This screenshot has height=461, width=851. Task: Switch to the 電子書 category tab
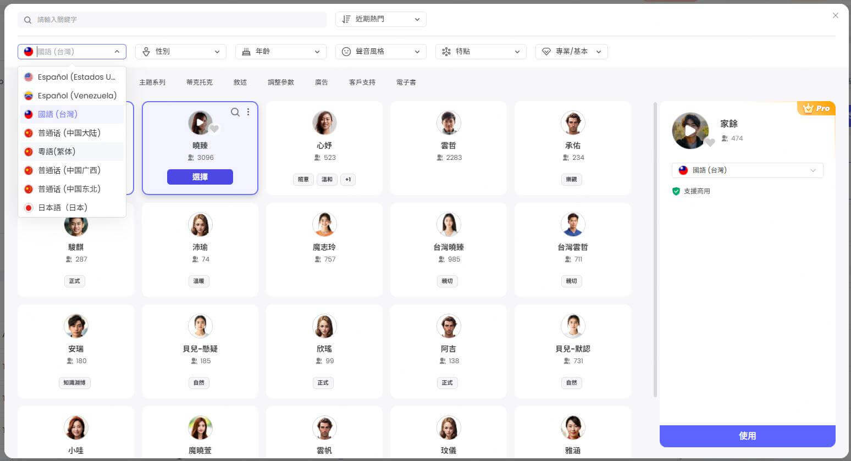pyautogui.click(x=406, y=82)
